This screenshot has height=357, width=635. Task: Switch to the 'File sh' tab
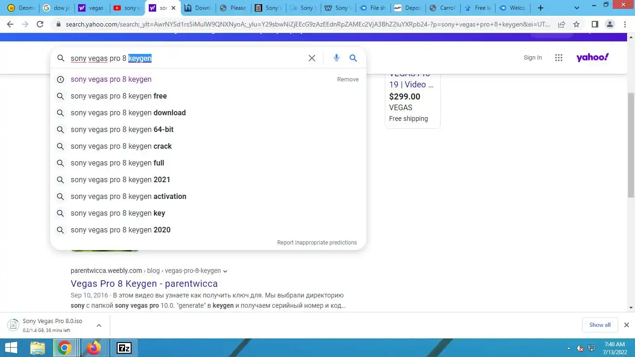(372, 8)
